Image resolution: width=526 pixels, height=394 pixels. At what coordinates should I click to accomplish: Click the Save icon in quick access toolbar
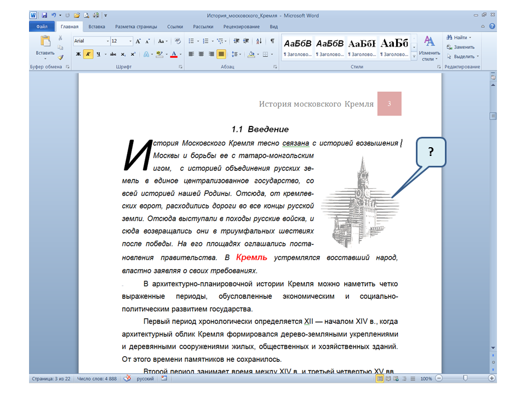pos(44,15)
